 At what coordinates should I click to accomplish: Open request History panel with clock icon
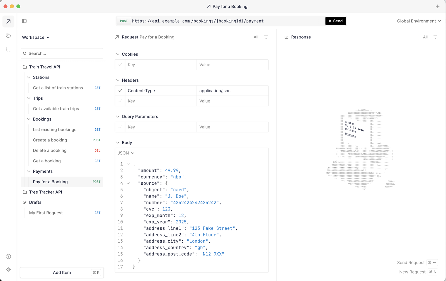click(x=8, y=35)
